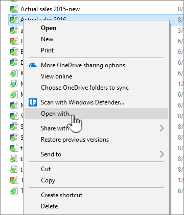This screenshot has height=215, width=184.
Task: Click the Word file icon beside lowercase 'a'
Action: click(14, 31)
